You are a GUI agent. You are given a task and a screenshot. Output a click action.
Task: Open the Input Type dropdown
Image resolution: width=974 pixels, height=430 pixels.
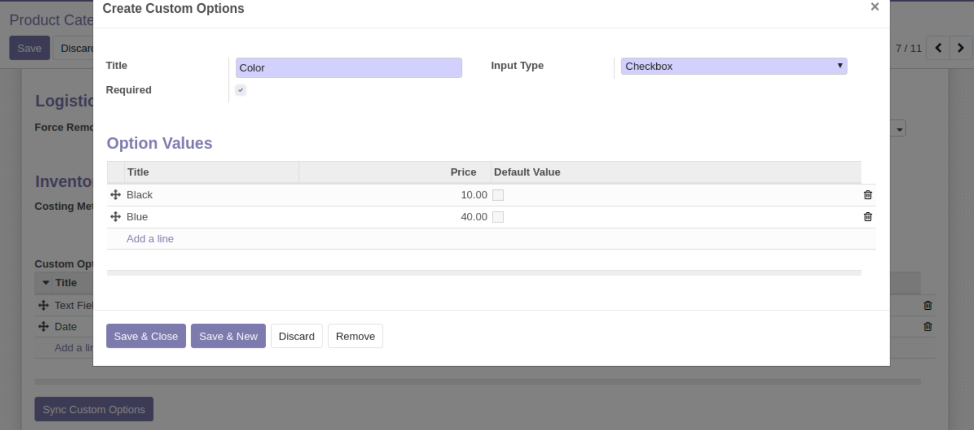pyautogui.click(x=733, y=67)
